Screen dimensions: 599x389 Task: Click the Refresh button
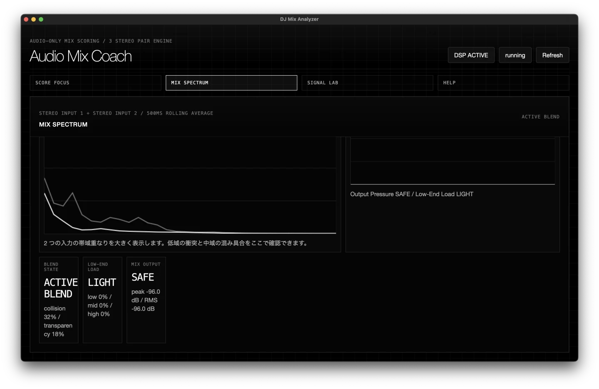click(x=552, y=55)
